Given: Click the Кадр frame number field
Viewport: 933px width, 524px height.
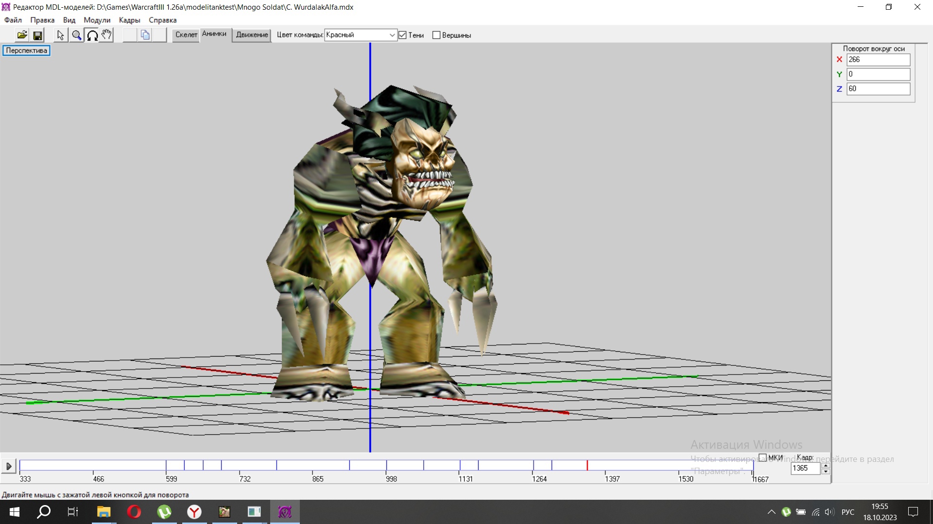Looking at the screenshot, I should coord(806,468).
